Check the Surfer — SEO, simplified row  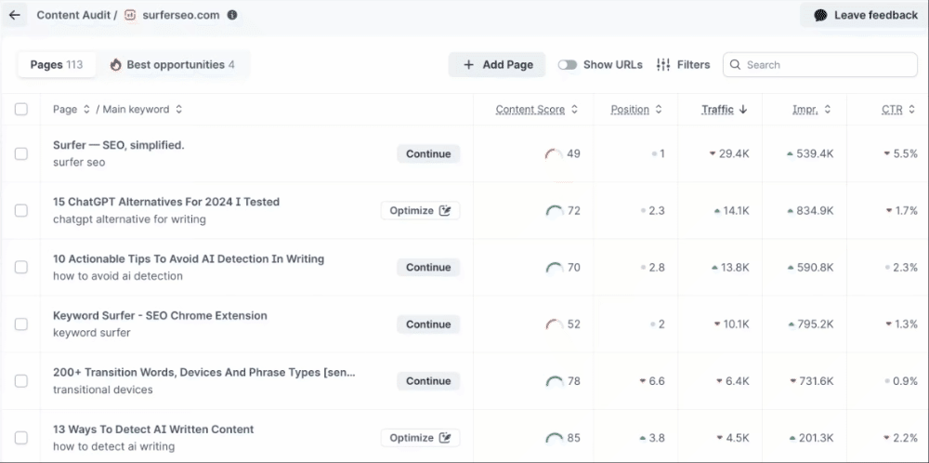21,154
